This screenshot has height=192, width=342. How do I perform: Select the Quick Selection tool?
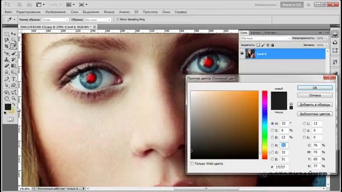(14, 40)
